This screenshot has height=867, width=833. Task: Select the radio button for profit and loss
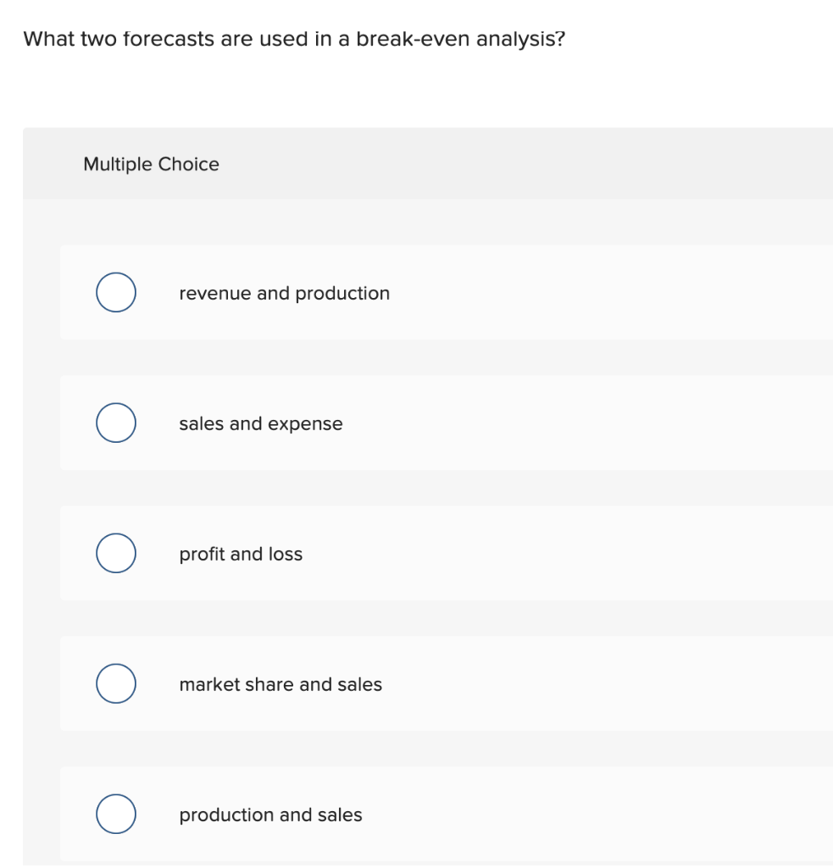[115, 553]
